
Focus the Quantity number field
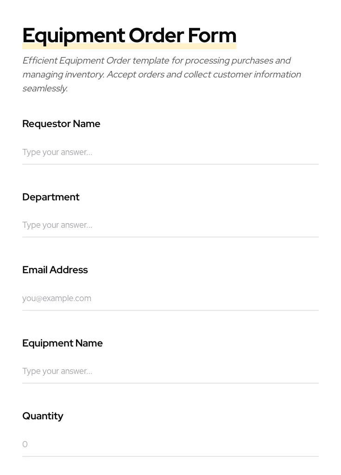(x=170, y=444)
